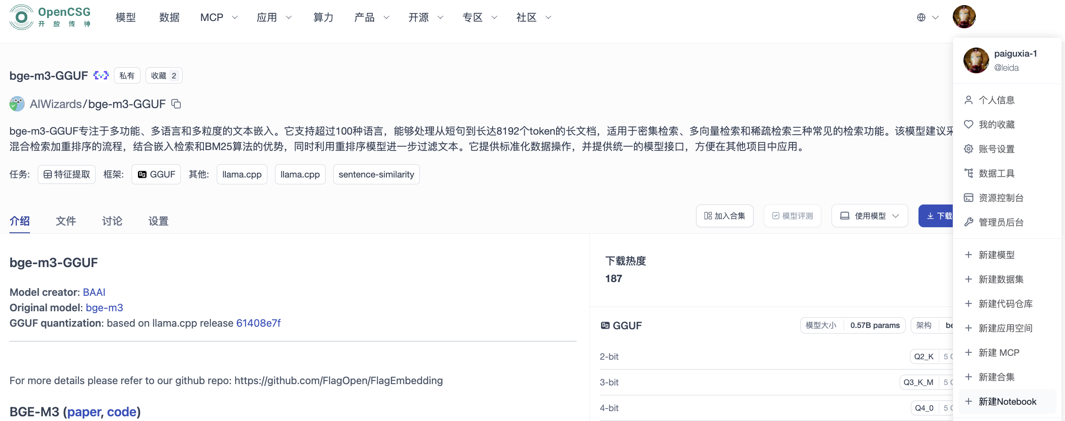Viewport: 1065px width, 421px height.
Task: Click the Q2_K quantization chip
Action: point(924,356)
